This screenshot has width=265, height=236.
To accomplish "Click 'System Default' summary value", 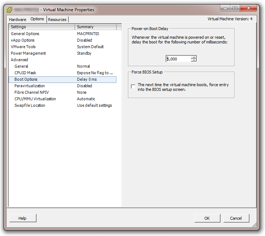I will pyautogui.click(x=90, y=47).
